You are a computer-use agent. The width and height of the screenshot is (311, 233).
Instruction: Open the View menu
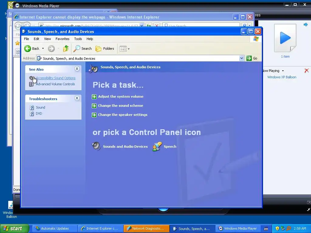pos(47,39)
